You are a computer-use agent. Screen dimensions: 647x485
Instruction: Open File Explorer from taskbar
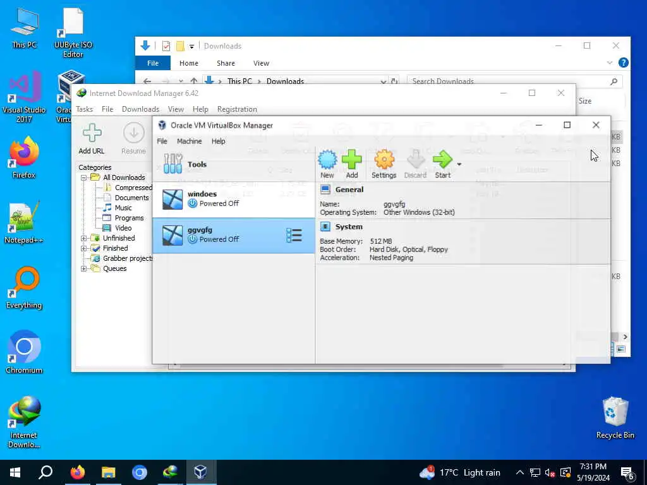pyautogui.click(x=109, y=472)
